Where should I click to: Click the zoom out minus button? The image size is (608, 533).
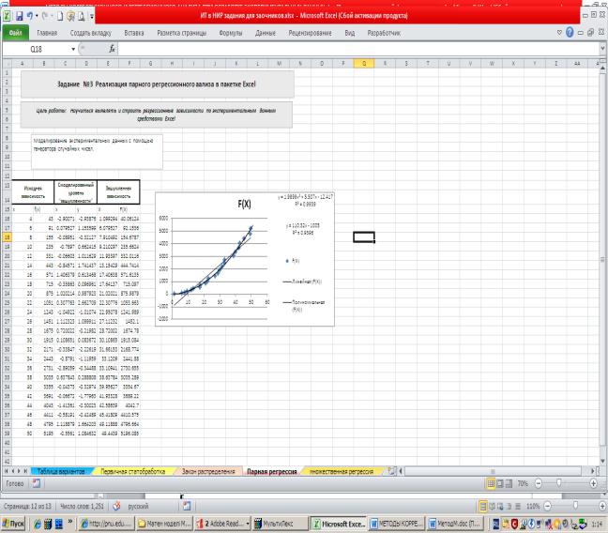coord(540,483)
